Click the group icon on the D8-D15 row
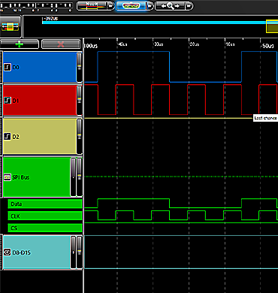The image size is (278, 293). pyautogui.click(x=8, y=252)
